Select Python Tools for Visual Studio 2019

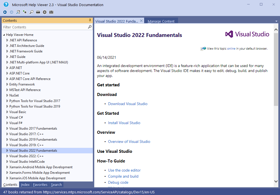point(35,106)
